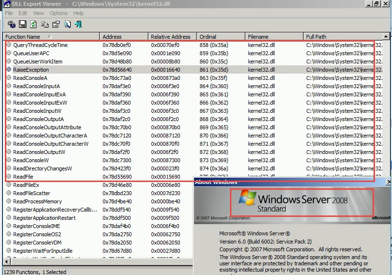Click address 0x78d56640 in RaiseException row
The height and width of the screenshot is (275, 392).
117,70
